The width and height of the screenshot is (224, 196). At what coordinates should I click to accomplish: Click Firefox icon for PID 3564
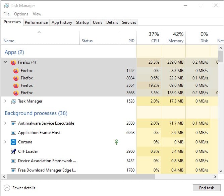coord(16,85)
